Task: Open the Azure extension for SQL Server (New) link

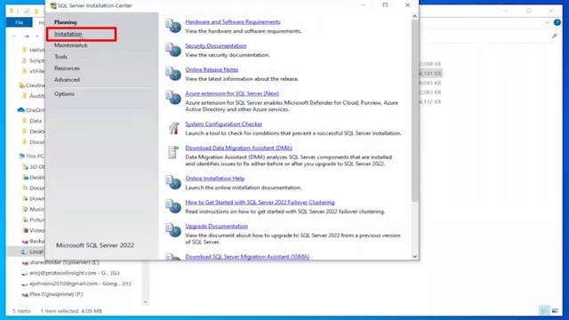Action: (232, 93)
